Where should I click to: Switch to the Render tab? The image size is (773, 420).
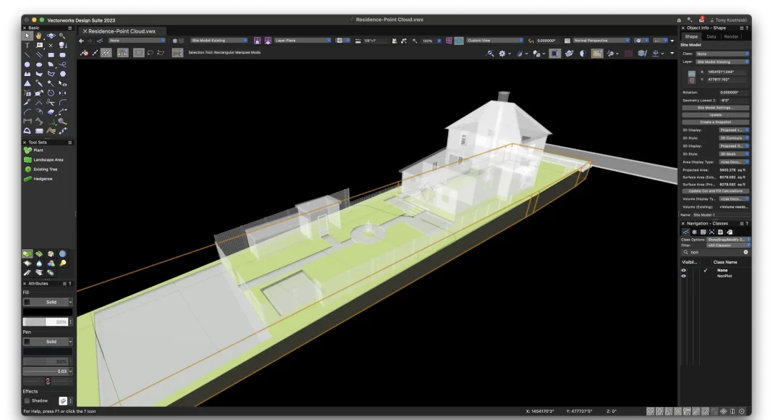coord(731,36)
